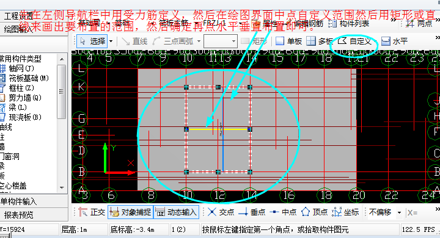Pick the 直线 line drawing tool
This screenshot has height=238, width=440.
(134, 41)
